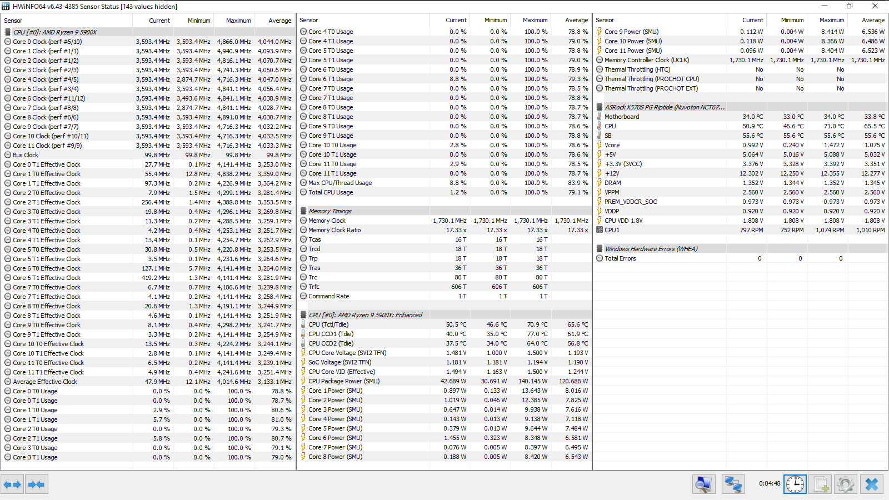The height and width of the screenshot is (500, 889).
Task: Select Thermal Throttling (PROCHOT EXT) row
Action: point(741,88)
